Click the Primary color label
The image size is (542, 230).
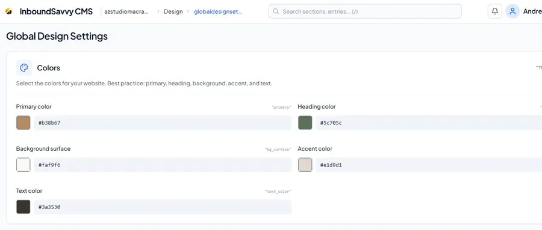(x=34, y=106)
